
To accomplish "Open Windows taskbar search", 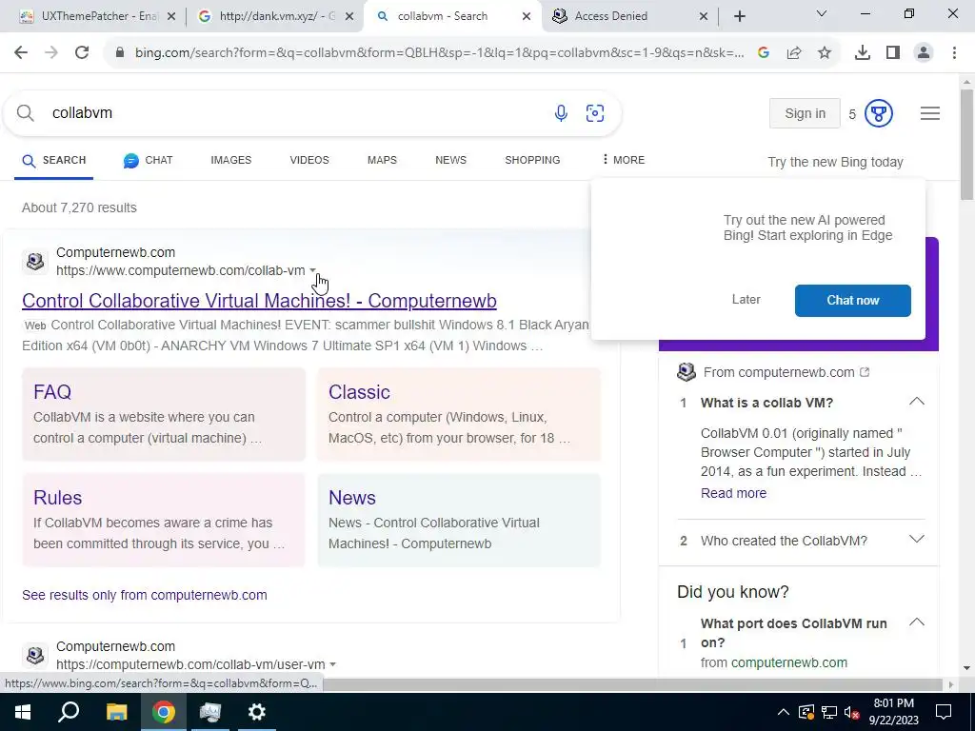I will (69, 712).
